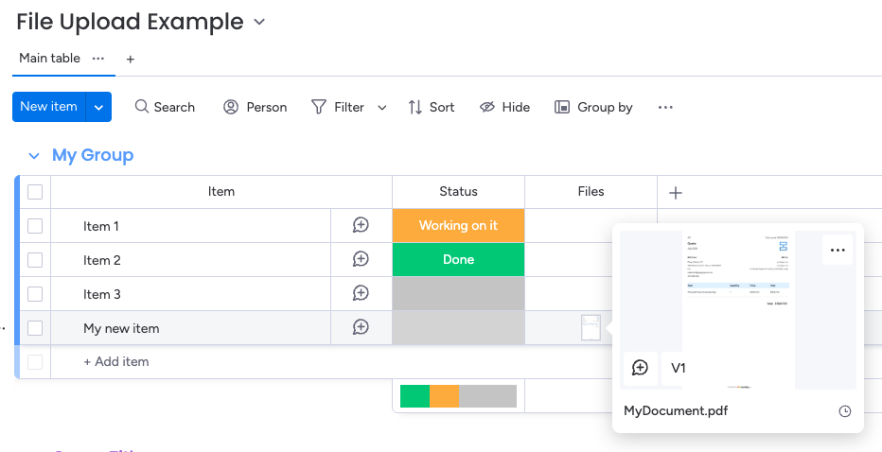Click the file version history clock icon
882x452 pixels.
[845, 411]
